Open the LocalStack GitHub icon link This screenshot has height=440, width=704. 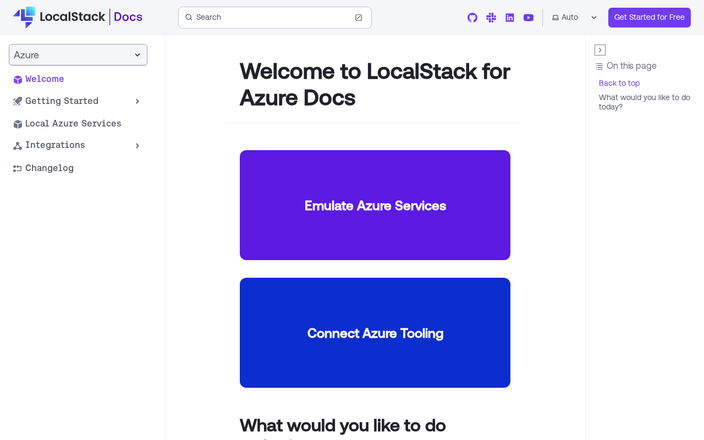(x=472, y=18)
